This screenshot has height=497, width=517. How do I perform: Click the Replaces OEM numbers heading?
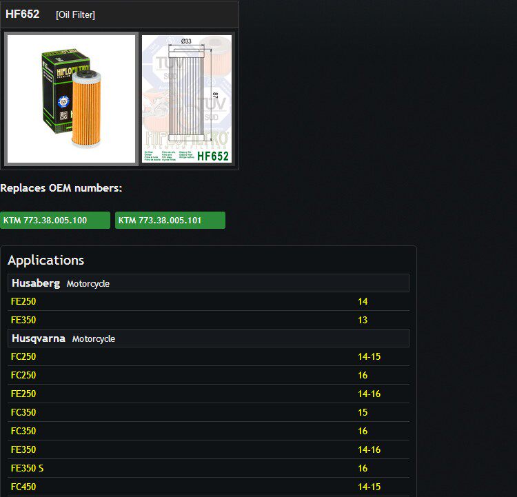coord(61,188)
